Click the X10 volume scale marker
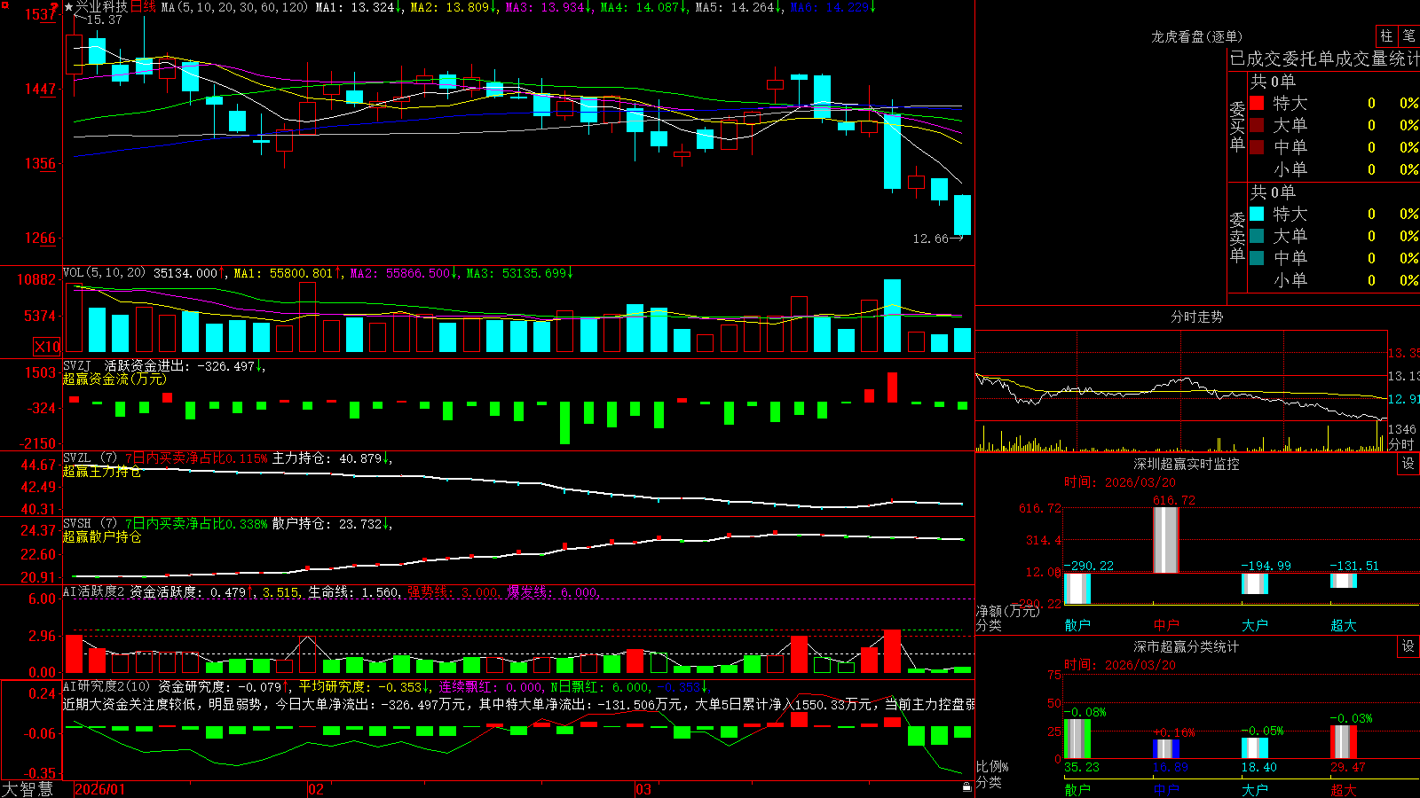1420x798 pixels. 47,347
